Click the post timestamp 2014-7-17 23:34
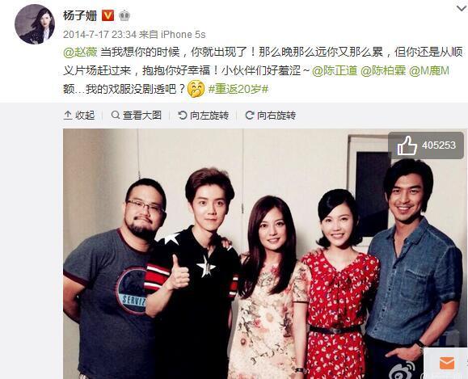Viewport: 468px width, 379px height. point(99,35)
